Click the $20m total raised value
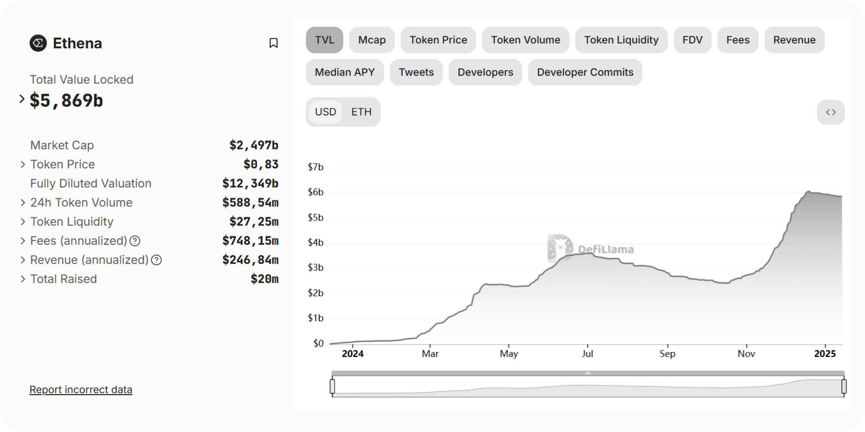Viewport: 865px width, 432px height. 265,279
